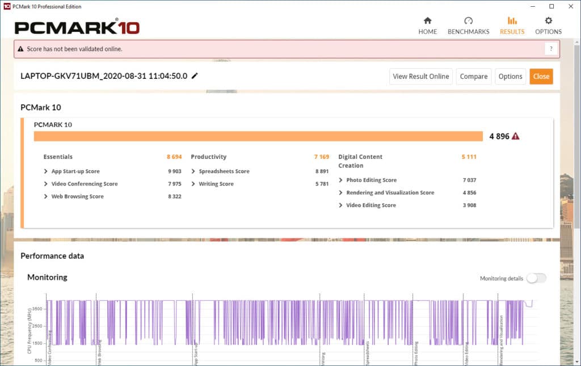Click the Productivity heading

209,157
